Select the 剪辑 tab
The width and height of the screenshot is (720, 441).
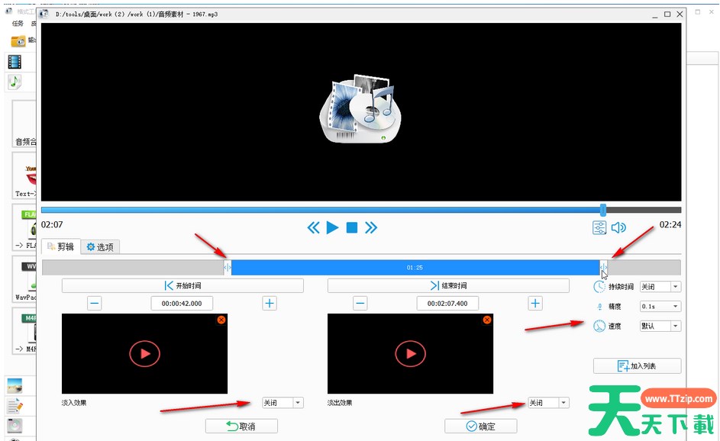point(61,247)
